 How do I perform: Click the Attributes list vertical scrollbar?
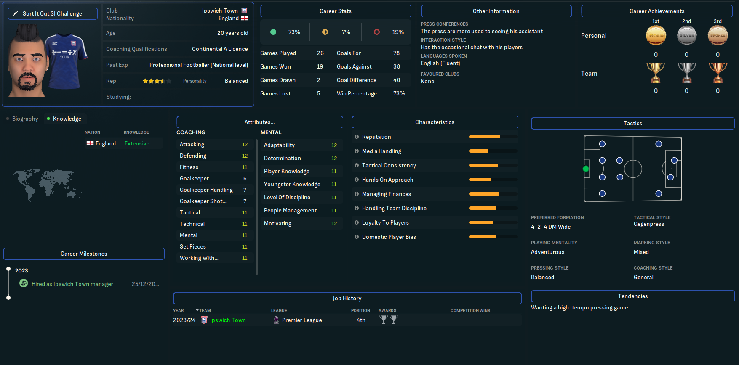click(256, 207)
